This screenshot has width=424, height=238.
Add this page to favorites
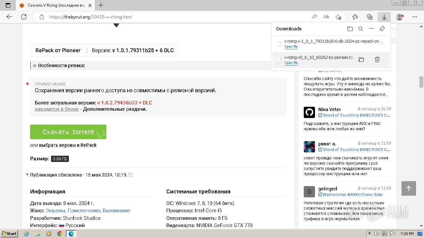point(338,17)
